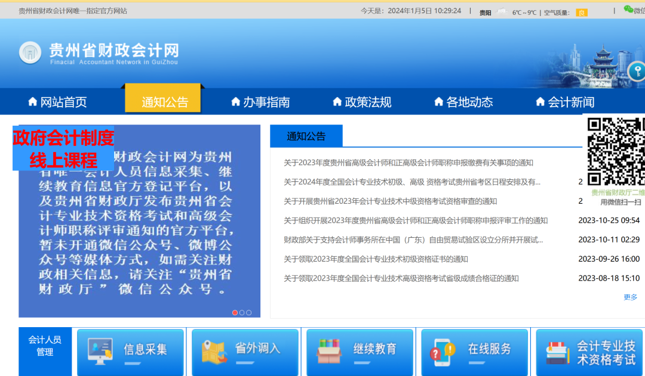The image size is (645, 376).
Task: Switch carousel to the second slide dot
Action: pos(242,312)
